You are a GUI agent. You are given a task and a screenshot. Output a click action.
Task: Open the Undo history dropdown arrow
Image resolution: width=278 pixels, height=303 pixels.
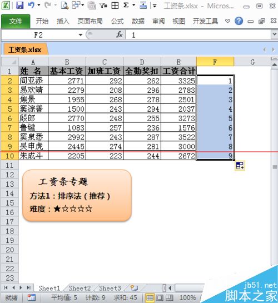pyautogui.click(x=39, y=5)
